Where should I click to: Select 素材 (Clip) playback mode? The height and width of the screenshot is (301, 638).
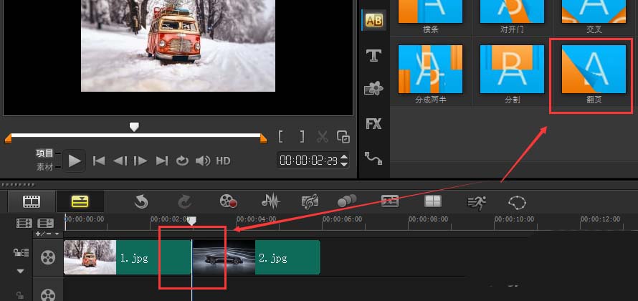44,167
